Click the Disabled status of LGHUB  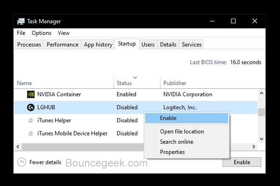[x=127, y=107]
